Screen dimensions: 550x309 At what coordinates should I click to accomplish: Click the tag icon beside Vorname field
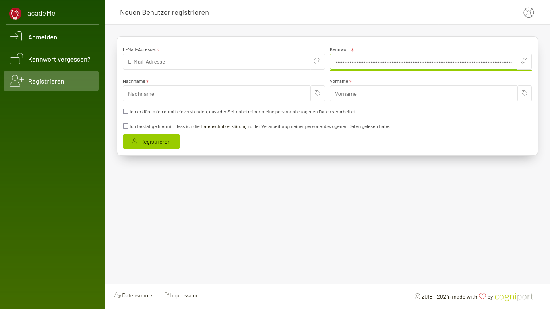click(525, 93)
